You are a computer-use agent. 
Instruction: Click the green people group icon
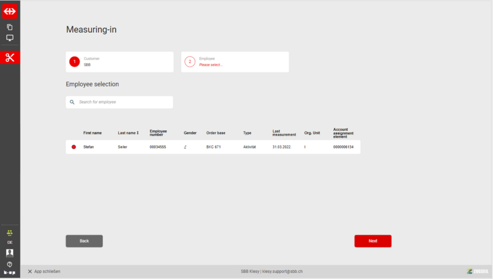10,233
